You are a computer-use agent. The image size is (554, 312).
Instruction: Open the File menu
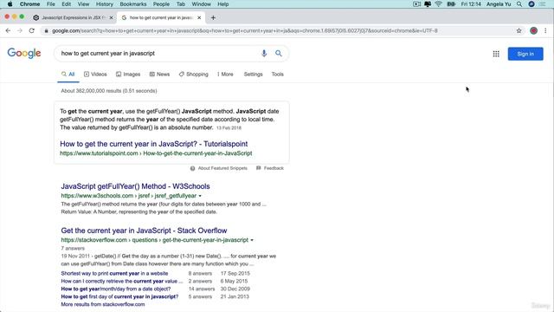click(51, 4)
